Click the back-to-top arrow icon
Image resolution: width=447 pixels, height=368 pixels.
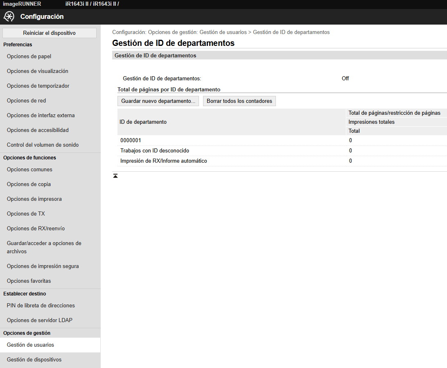pyautogui.click(x=115, y=176)
